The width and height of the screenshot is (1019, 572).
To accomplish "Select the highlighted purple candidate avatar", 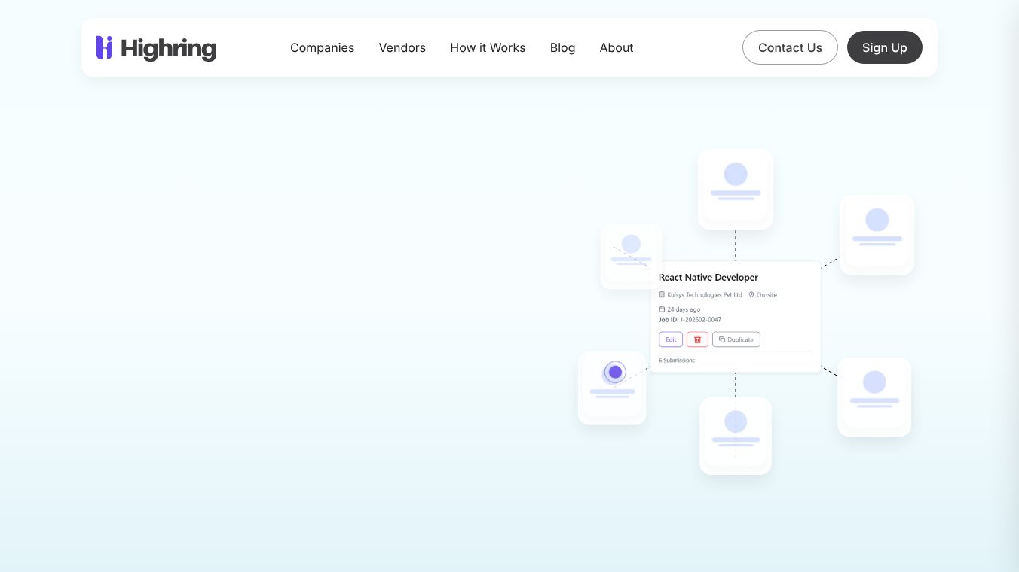I will tap(615, 372).
